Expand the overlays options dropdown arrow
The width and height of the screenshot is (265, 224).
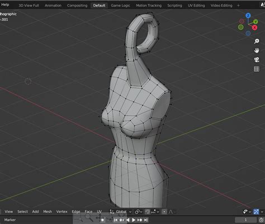250,212
